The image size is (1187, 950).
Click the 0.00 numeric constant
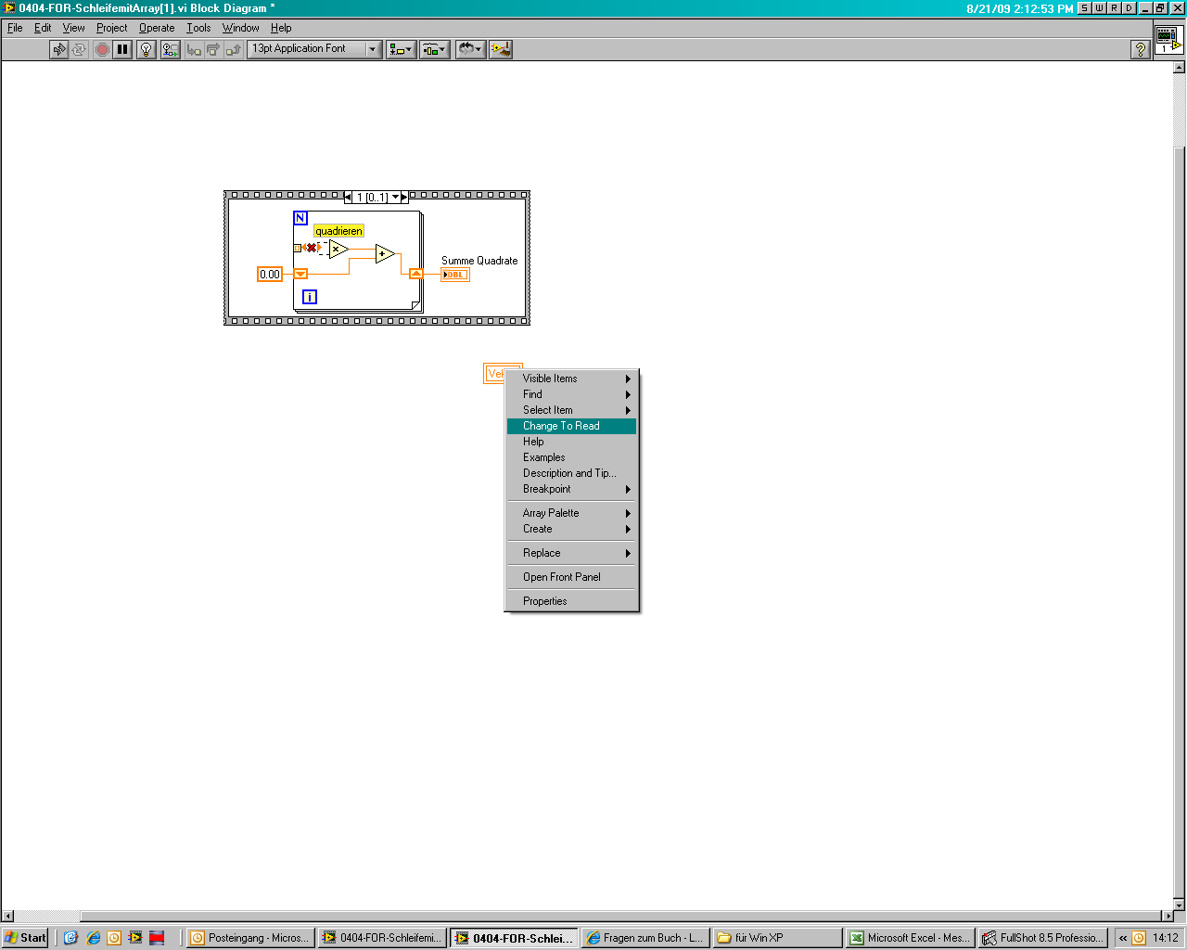270,275
